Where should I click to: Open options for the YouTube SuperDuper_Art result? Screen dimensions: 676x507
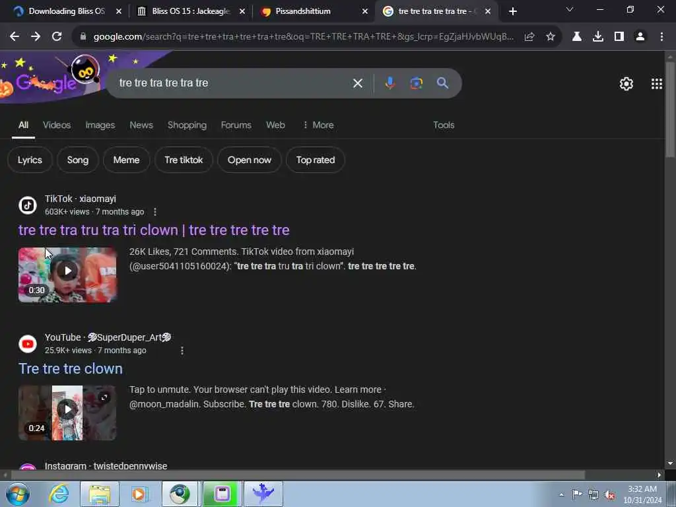coord(182,351)
